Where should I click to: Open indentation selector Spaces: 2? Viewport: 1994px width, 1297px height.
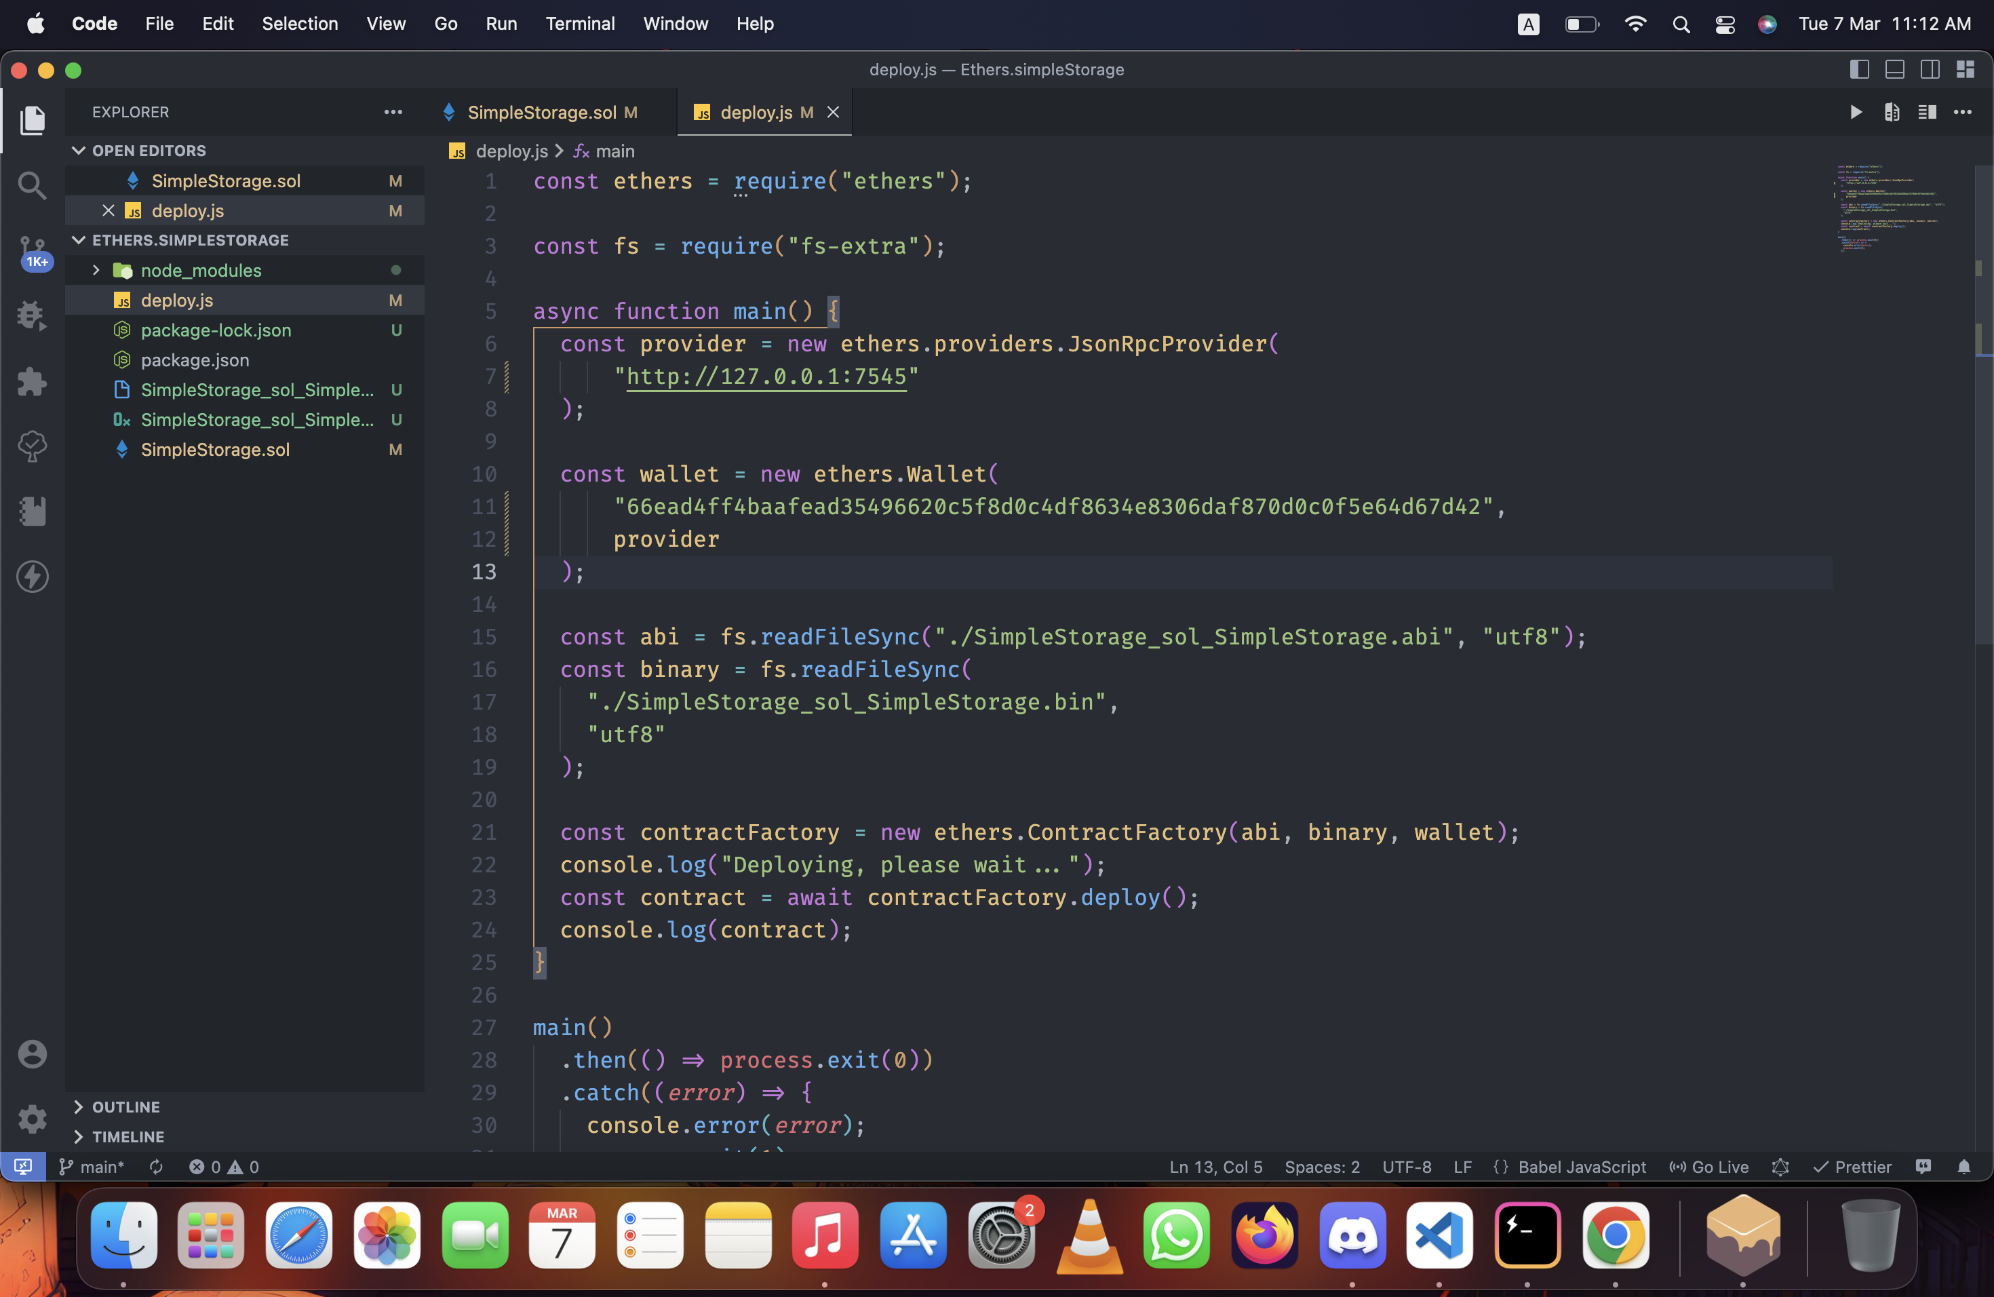[1322, 1166]
